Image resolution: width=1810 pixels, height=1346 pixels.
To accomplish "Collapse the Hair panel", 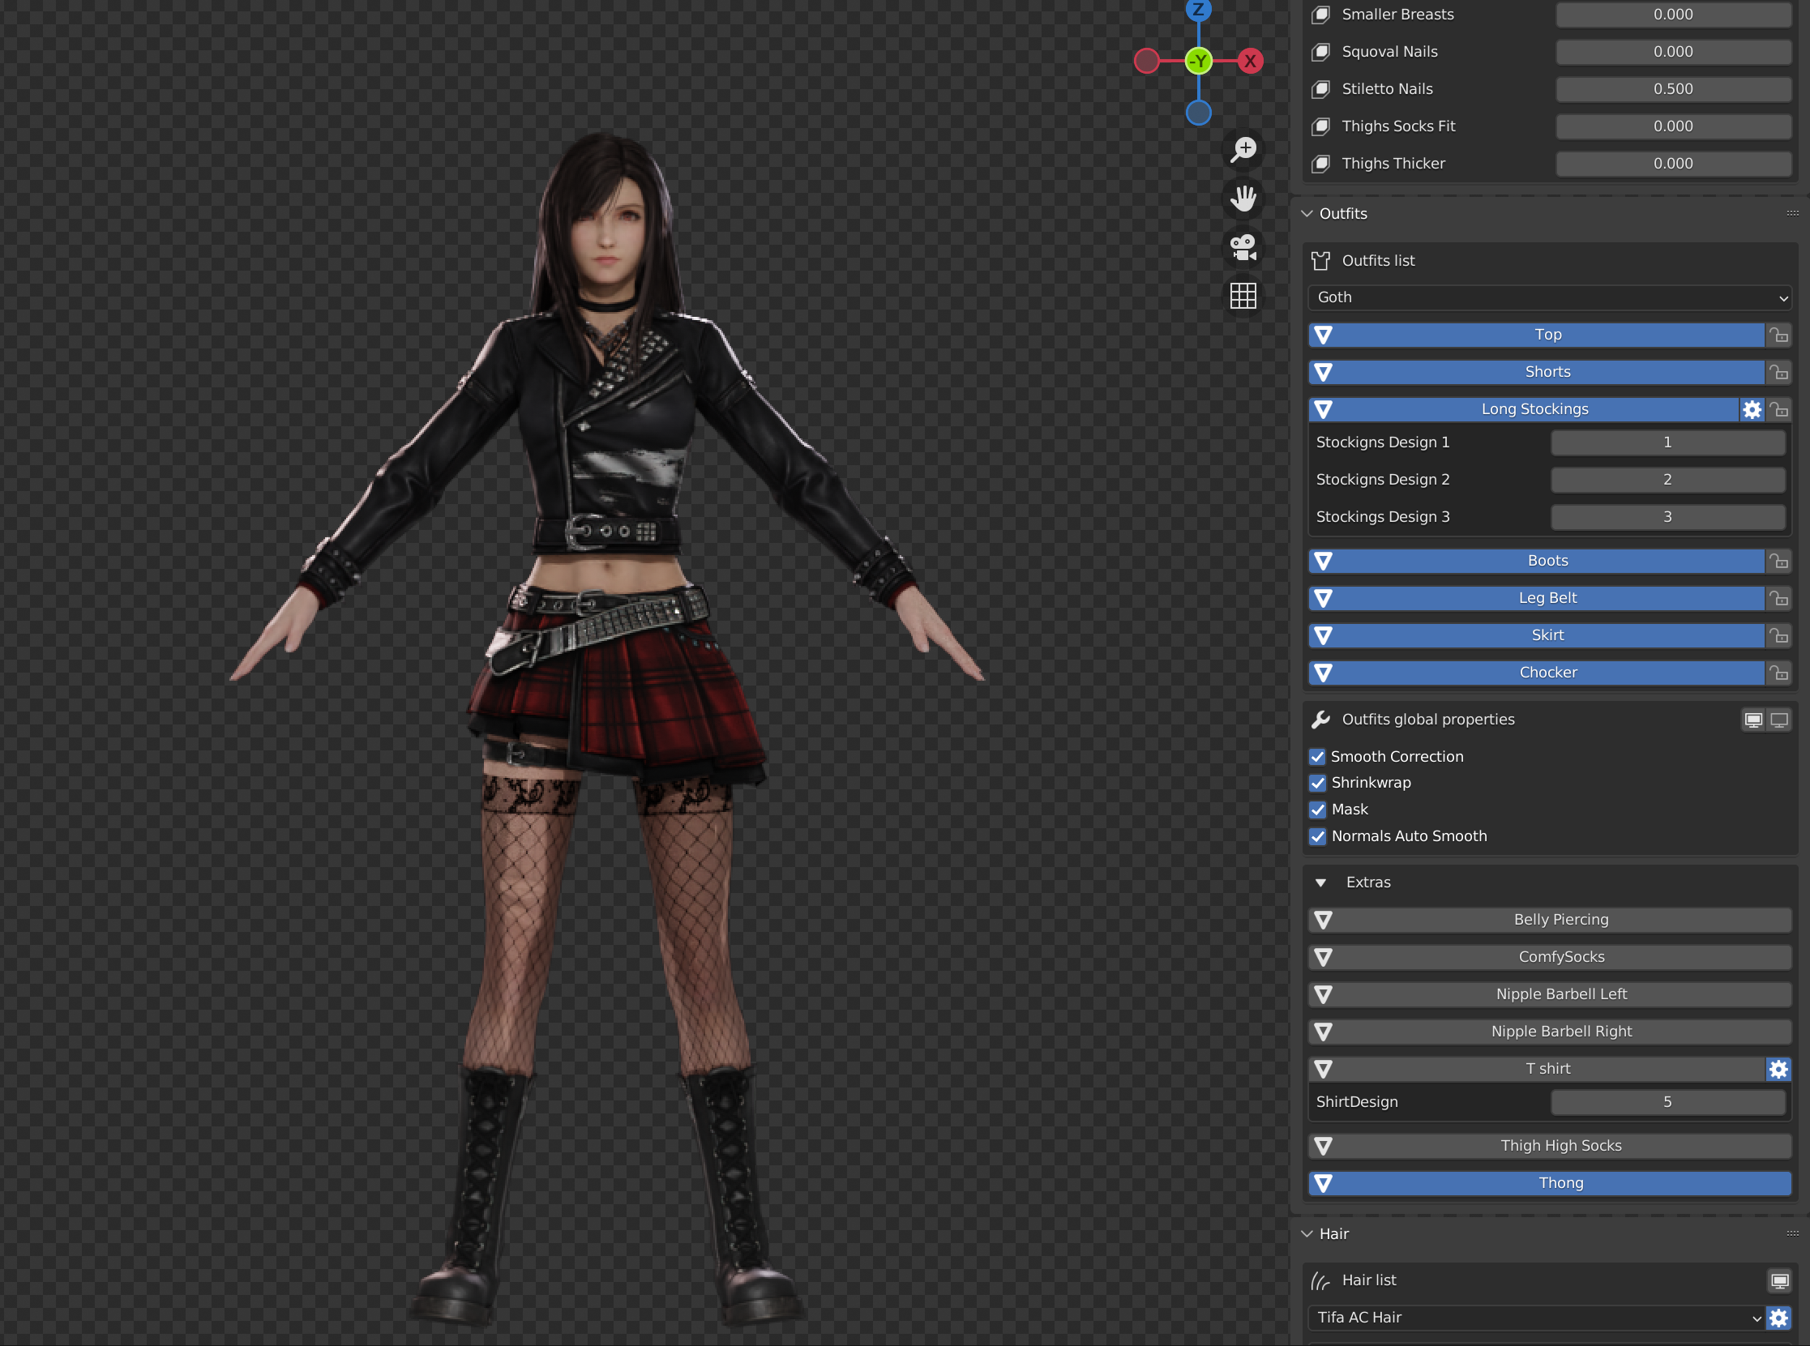I will [1307, 1233].
